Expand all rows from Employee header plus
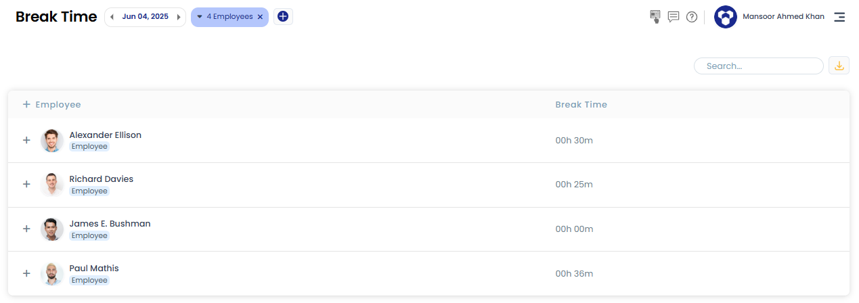This screenshot has height=303, width=859. (x=26, y=104)
